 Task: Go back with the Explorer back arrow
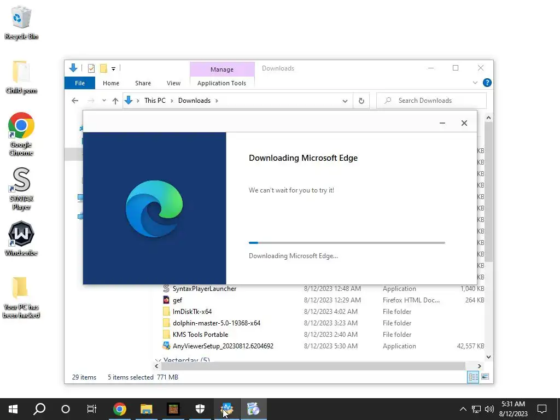point(75,101)
